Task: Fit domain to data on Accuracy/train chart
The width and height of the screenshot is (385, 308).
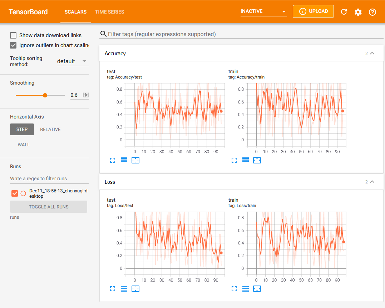Action: tap(257, 160)
